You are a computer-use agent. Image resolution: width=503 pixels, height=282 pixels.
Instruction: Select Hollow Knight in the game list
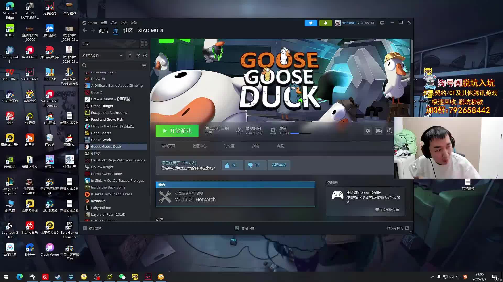point(102,167)
